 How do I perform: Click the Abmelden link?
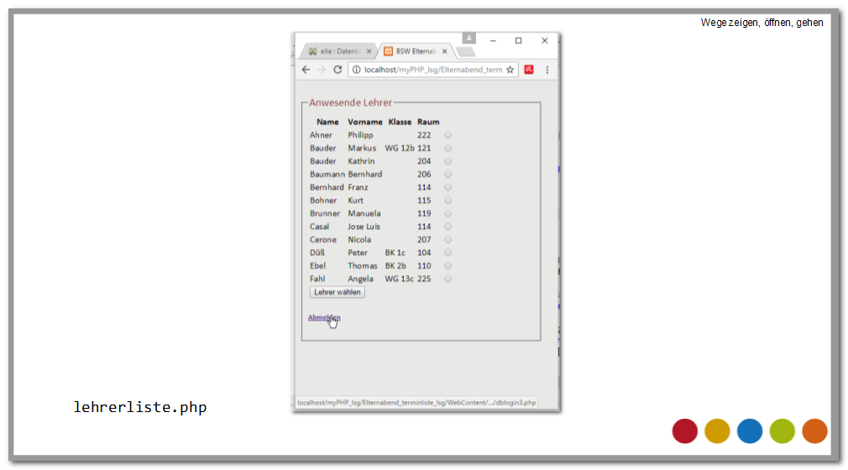(324, 317)
